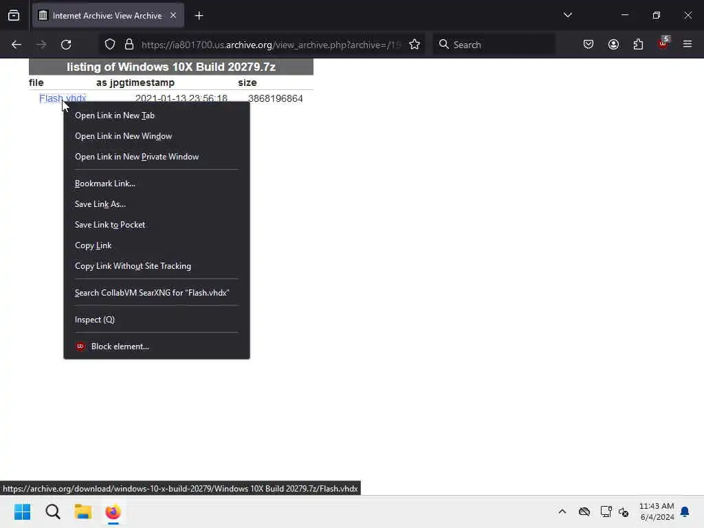Click the forward navigation arrow
This screenshot has width=704, height=528.
pyautogui.click(x=41, y=45)
